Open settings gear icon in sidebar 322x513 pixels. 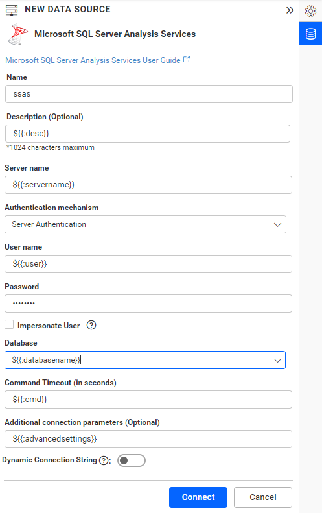pyautogui.click(x=310, y=11)
